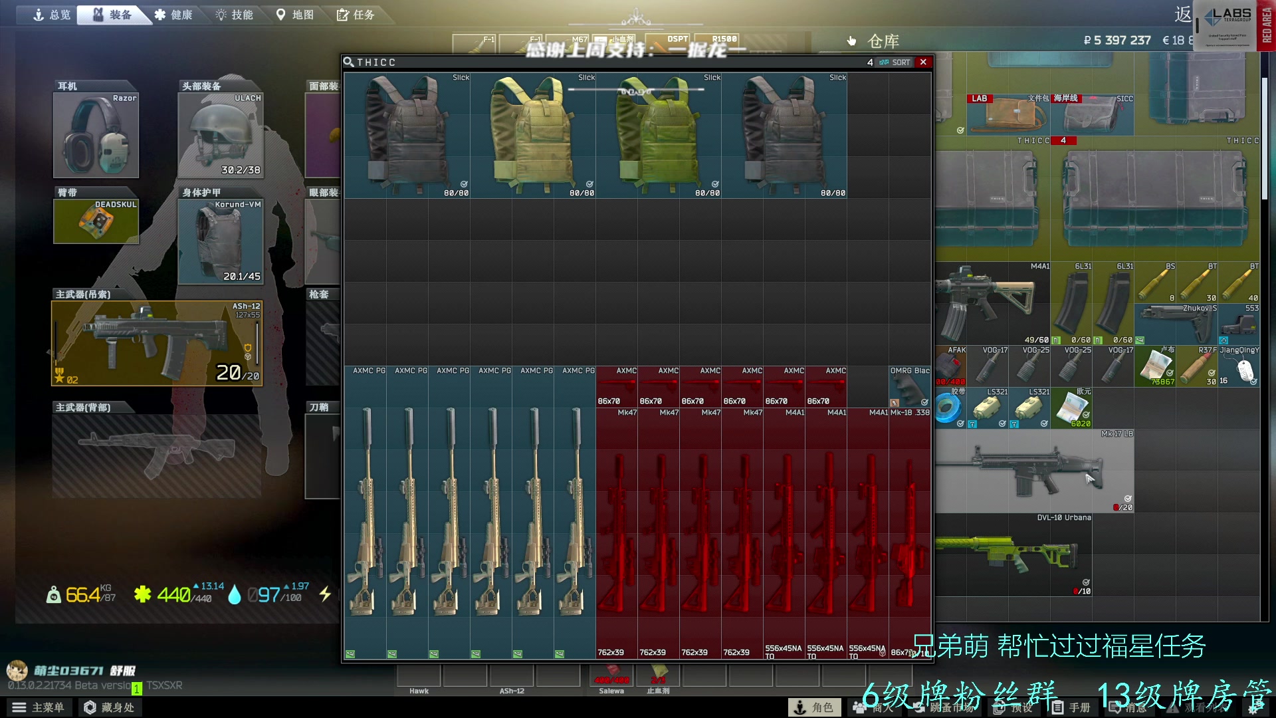Open the SICC case tagged 海岸线

click(1093, 114)
